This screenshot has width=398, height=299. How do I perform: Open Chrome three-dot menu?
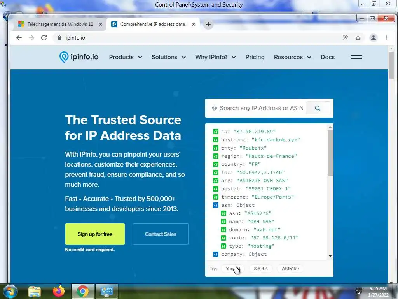point(386,38)
